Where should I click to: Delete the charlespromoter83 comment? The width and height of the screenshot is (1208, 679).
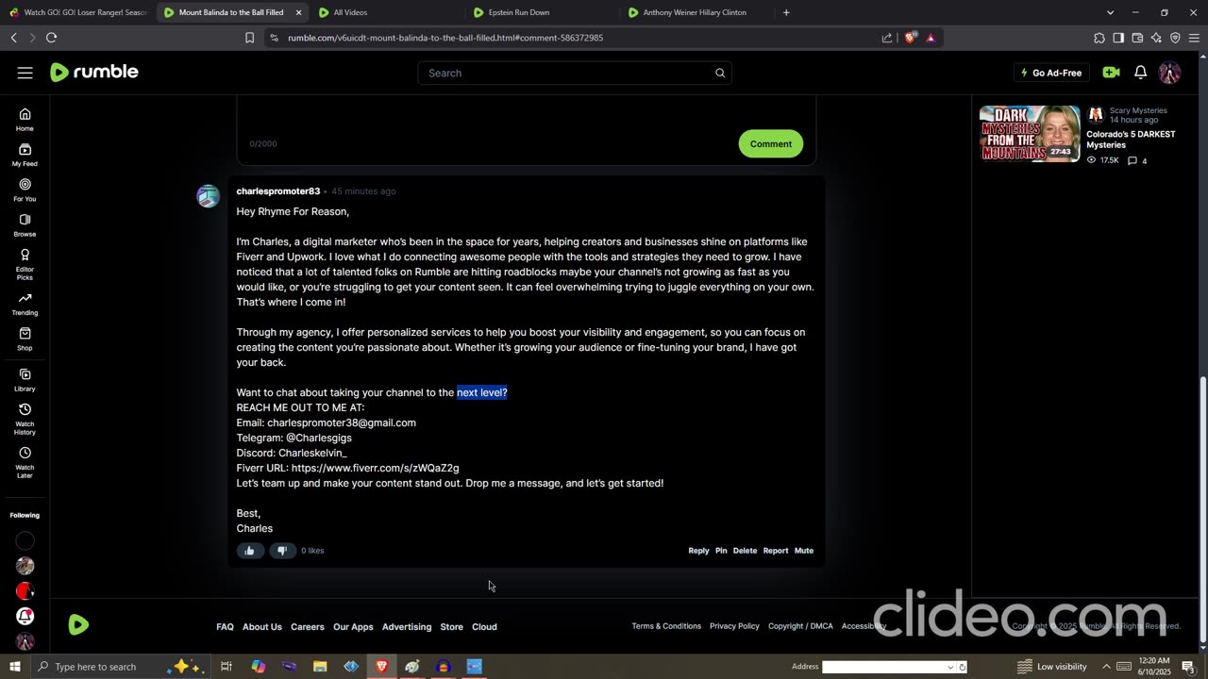(745, 551)
